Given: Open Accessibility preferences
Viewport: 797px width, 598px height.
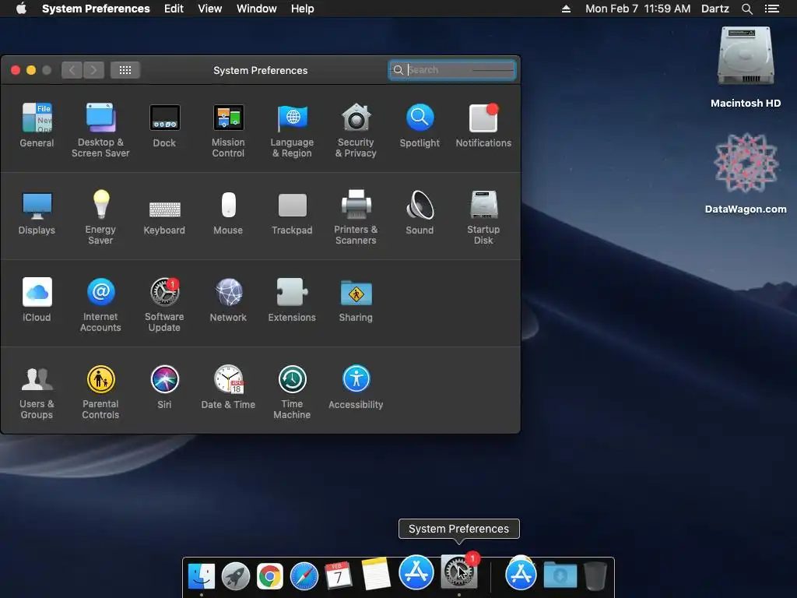Looking at the screenshot, I should point(356,386).
